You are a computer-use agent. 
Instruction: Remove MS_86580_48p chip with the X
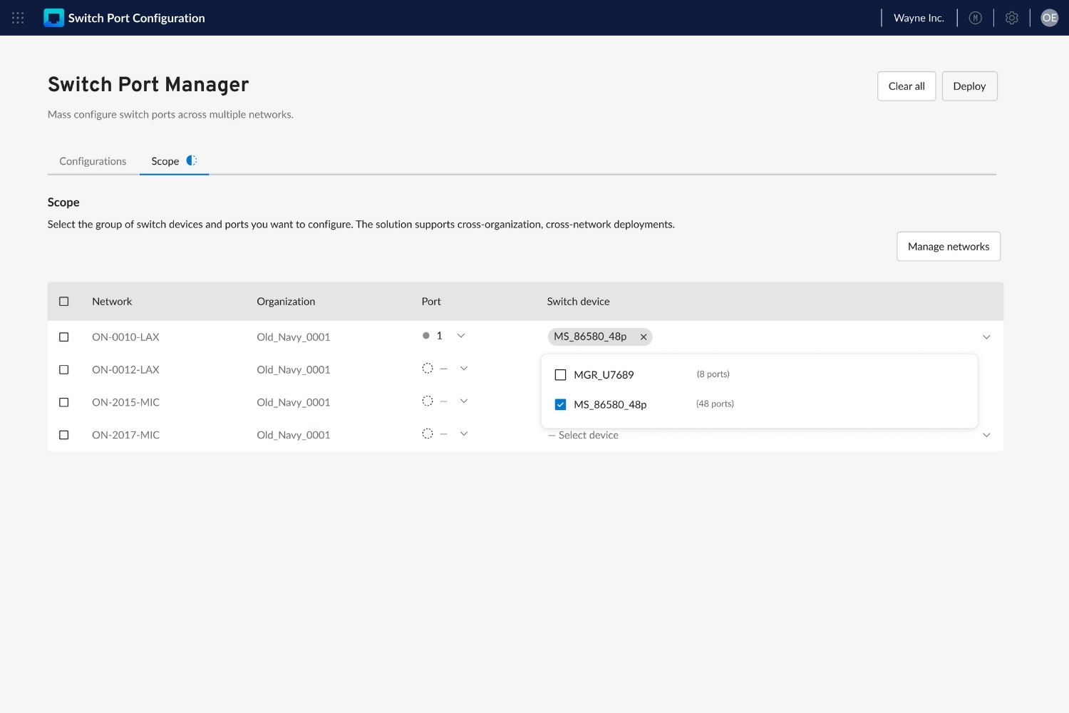(644, 337)
